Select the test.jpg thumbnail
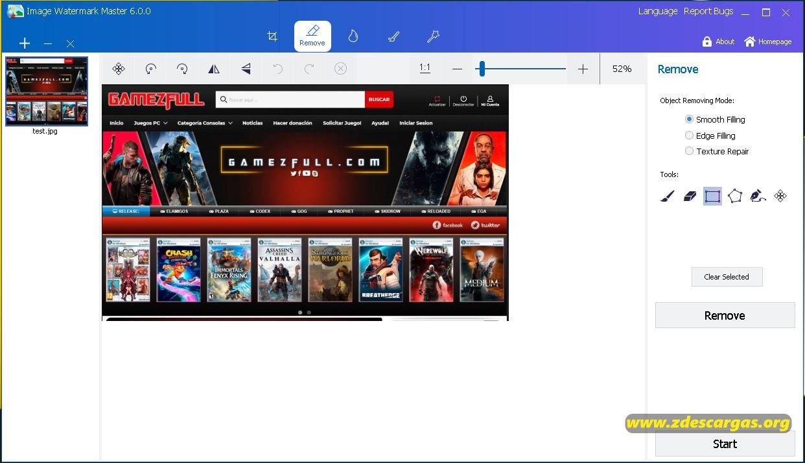805x463 pixels. click(47, 91)
